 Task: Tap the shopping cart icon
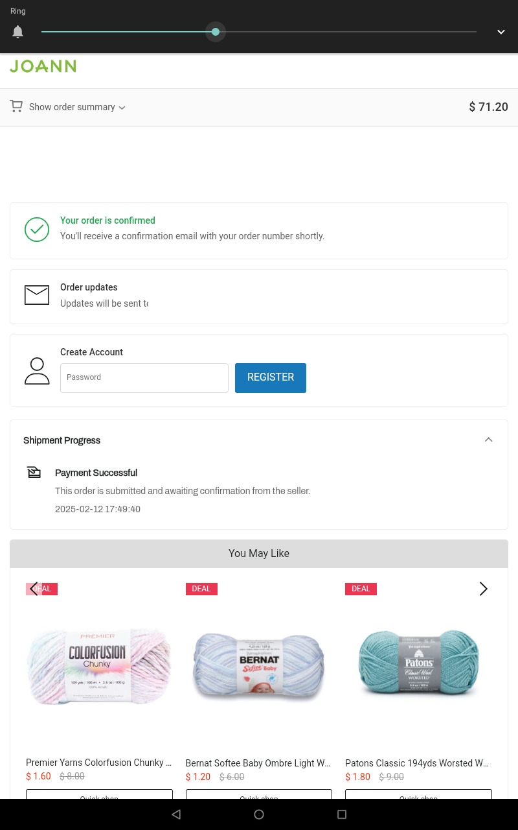click(16, 106)
